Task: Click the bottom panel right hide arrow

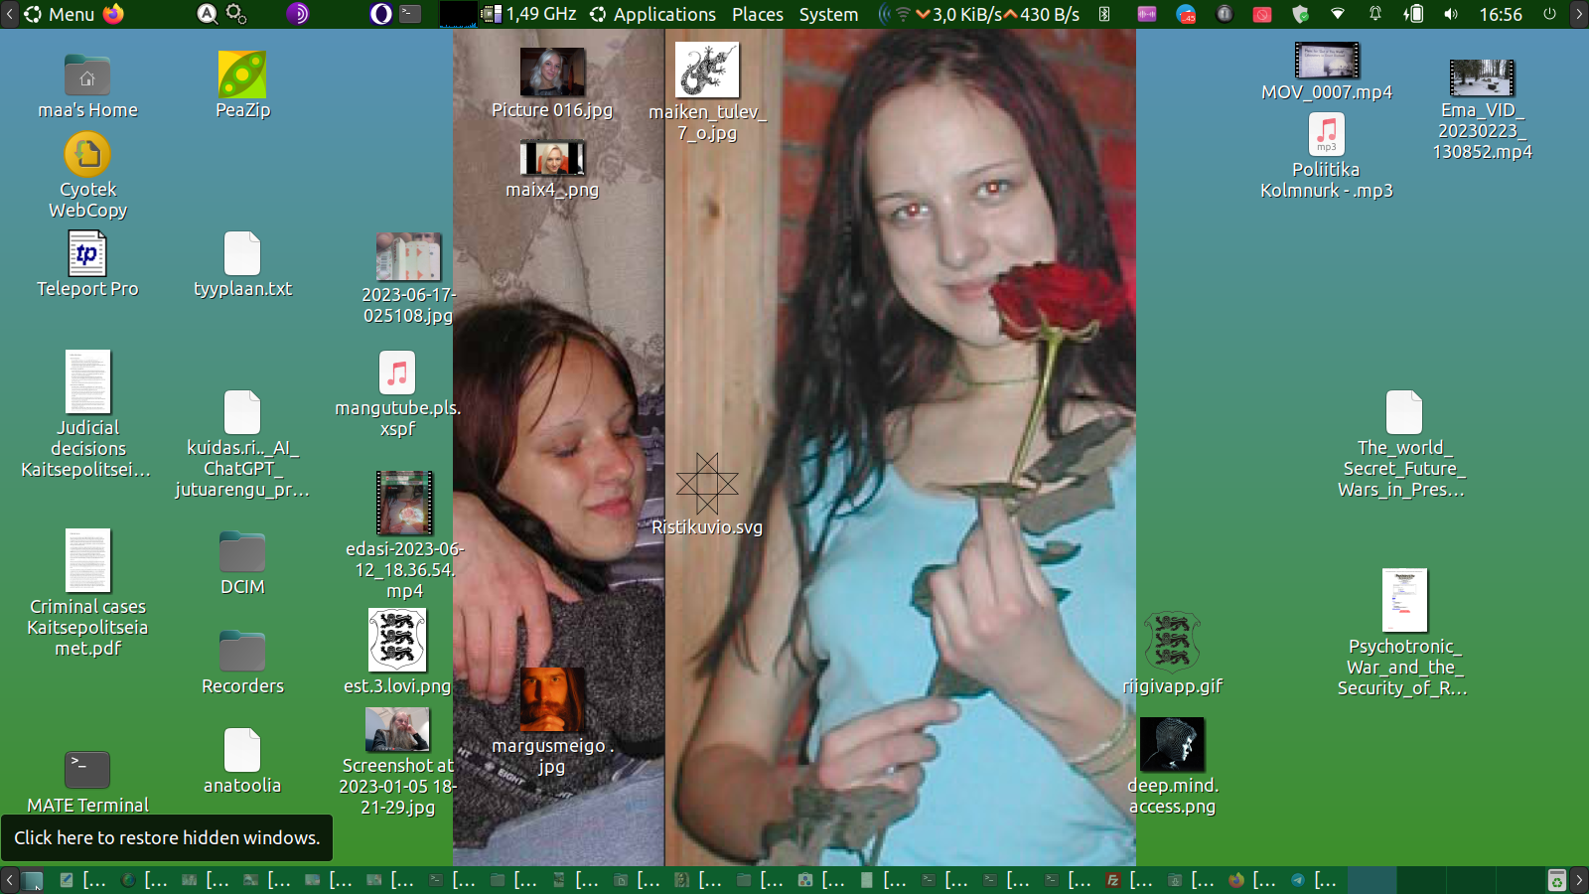Action: [x=1580, y=880]
